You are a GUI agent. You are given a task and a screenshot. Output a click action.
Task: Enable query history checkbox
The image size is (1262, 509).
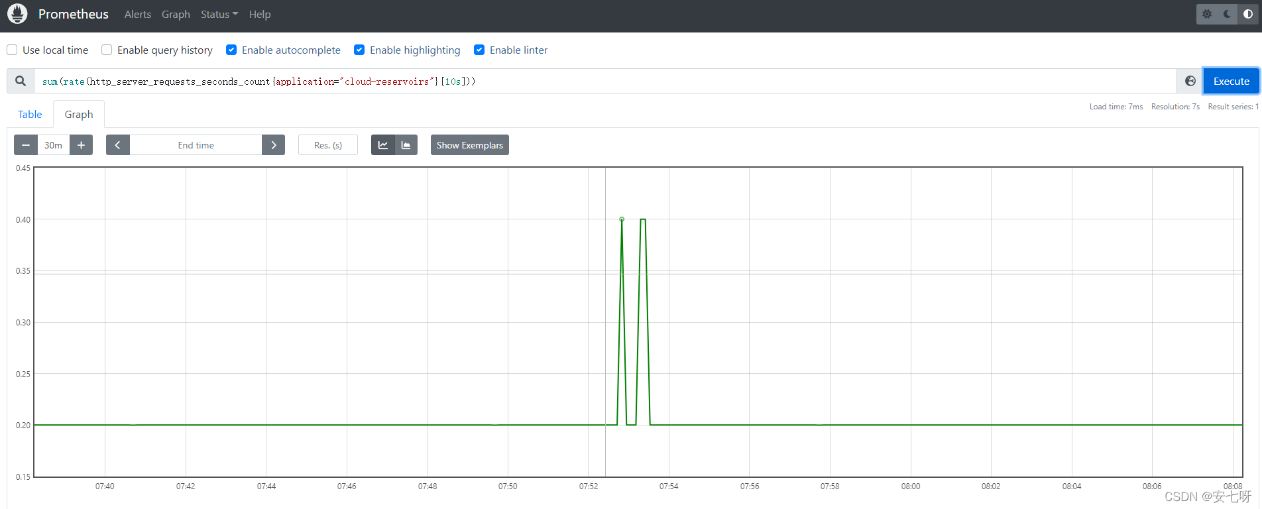click(x=107, y=50)
